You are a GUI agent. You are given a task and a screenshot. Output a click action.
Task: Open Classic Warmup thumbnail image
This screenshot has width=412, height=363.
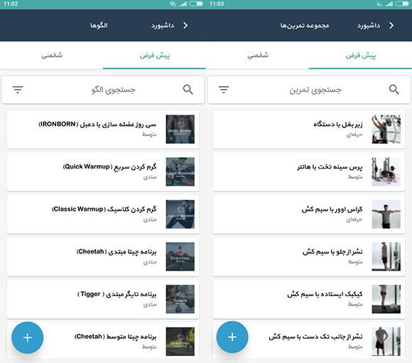[180, 214]
